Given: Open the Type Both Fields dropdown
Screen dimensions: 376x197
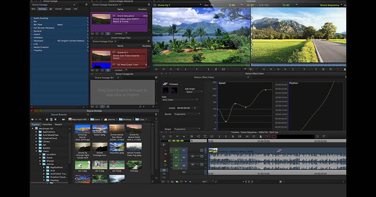Looking at the screenshot, I should pyautogui.click(x=180, y=100).
